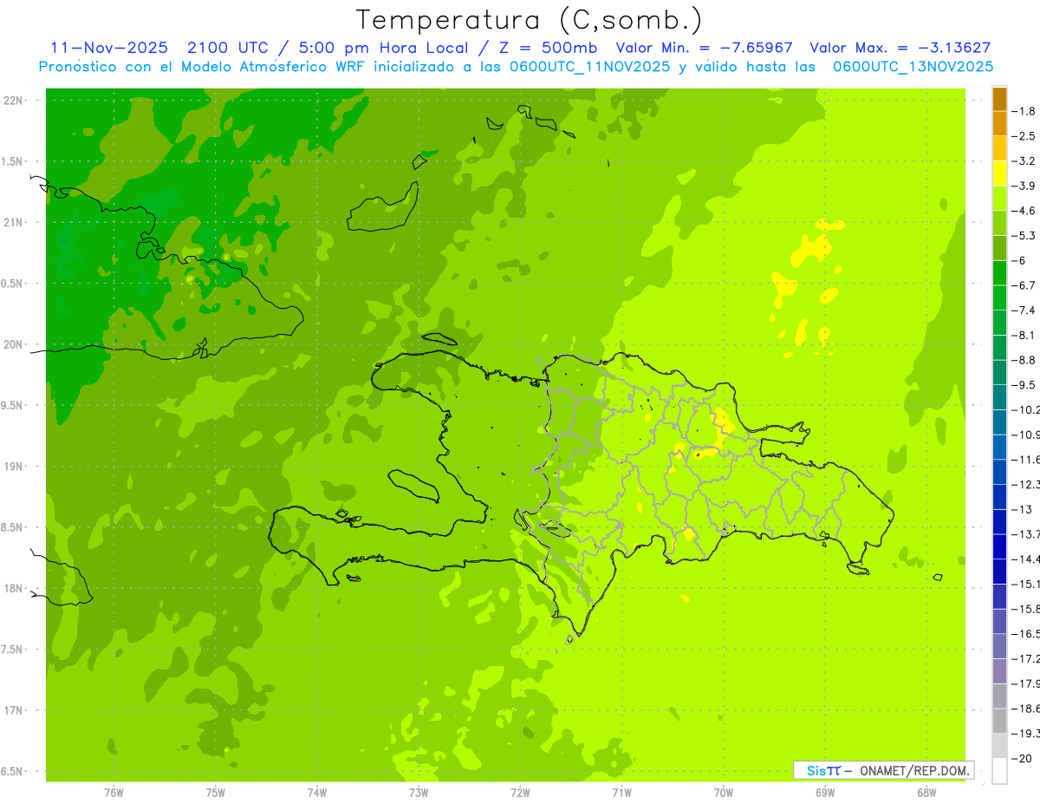Click the "-9.5" colorbar label
This screenshot has height=804, width=1040.
click(x=1024, y=384)
